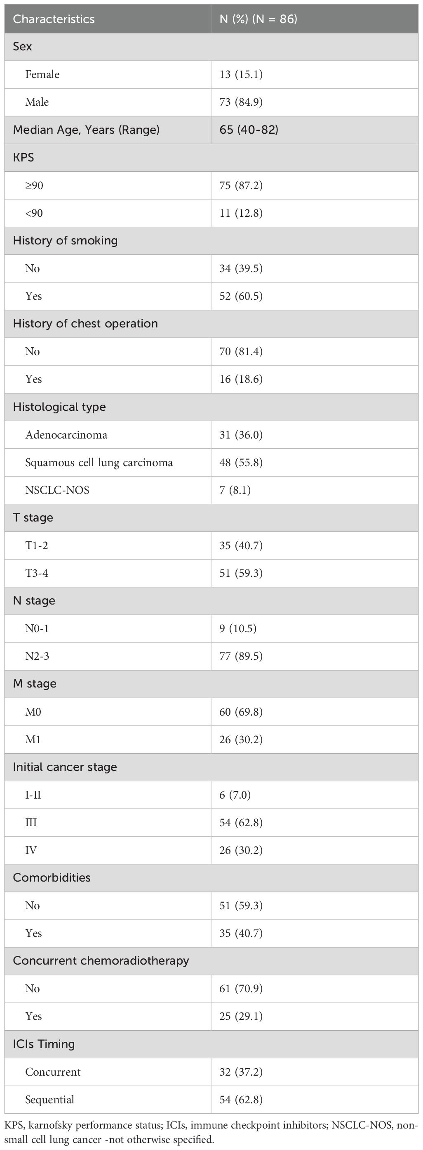Select the ≥90 KPS row
Screen dimensions: 423x1150
(211, 185)
